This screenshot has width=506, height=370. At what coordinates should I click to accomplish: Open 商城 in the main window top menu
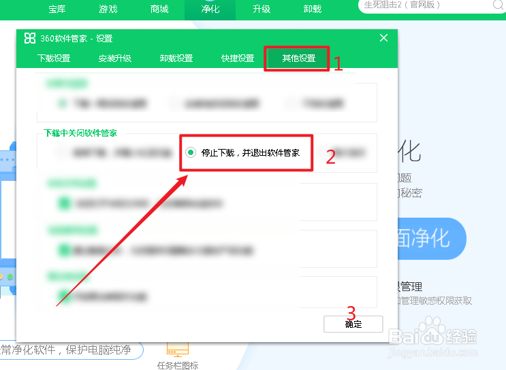click(159, 9)
